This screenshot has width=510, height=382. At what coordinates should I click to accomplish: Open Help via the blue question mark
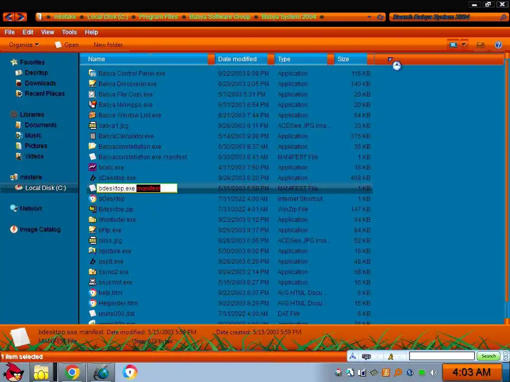(498, 45)
